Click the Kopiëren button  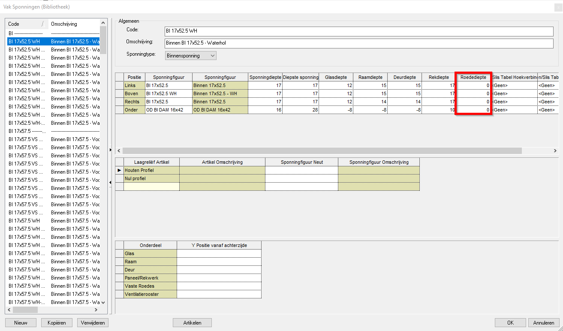click(57, 322)
